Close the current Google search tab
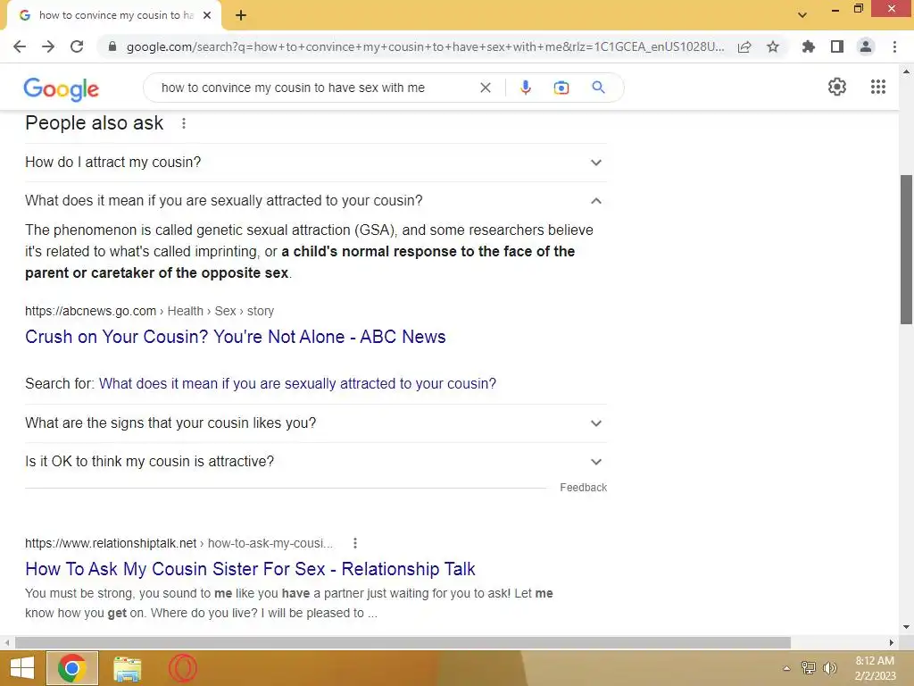 pos(207,15)
